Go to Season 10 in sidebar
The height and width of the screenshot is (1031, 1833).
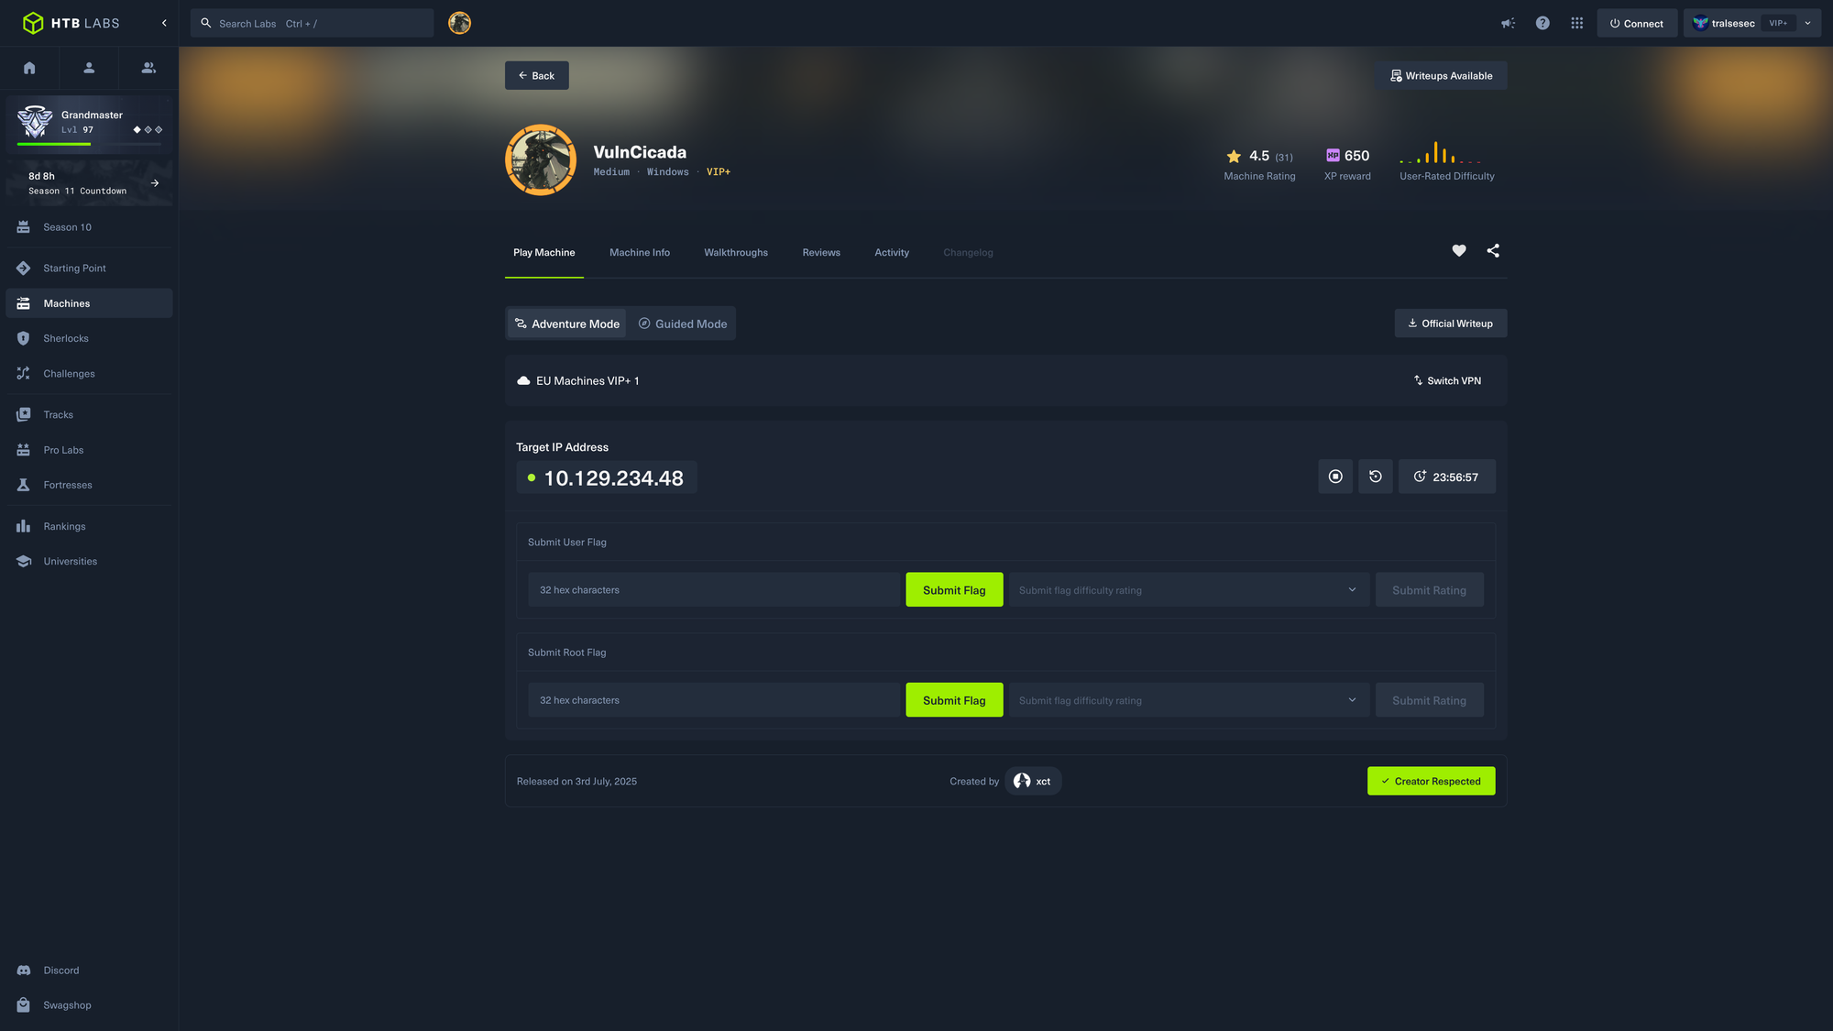point(89,227)
